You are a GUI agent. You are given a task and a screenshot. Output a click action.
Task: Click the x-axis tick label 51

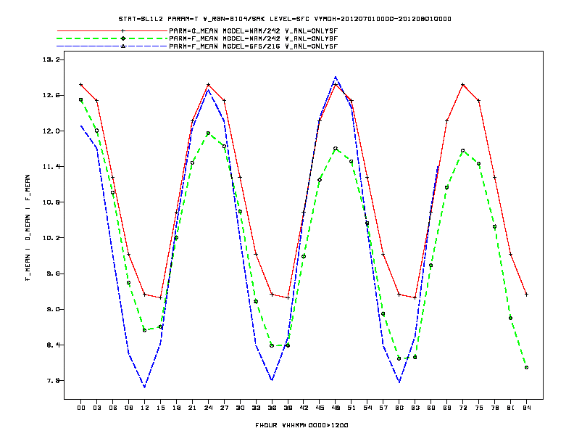pyautogui.click(x=352, y=408)
